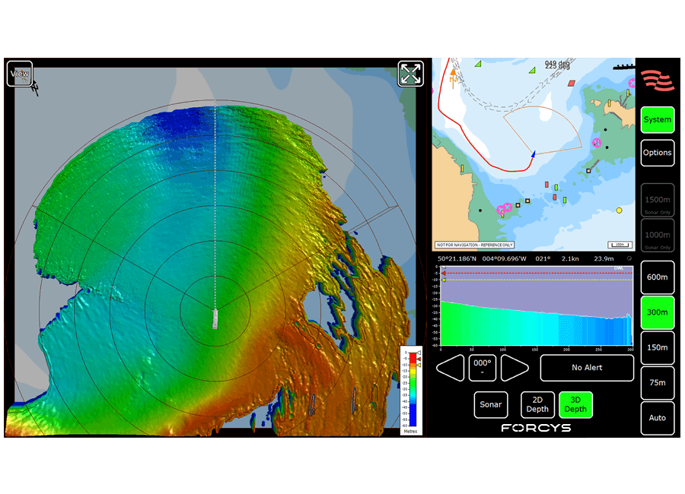Image resolution: width=685 pixels, height=494 pixels.
Task: Set sonar range to 600m
Action: click(657, 277)
